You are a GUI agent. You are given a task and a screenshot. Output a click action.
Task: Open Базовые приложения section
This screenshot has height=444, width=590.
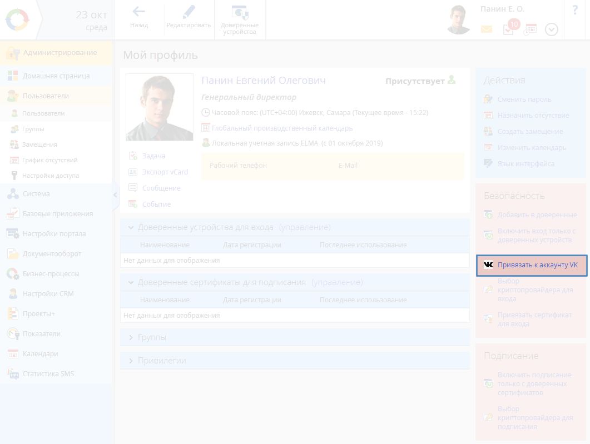tap(56, 214)
